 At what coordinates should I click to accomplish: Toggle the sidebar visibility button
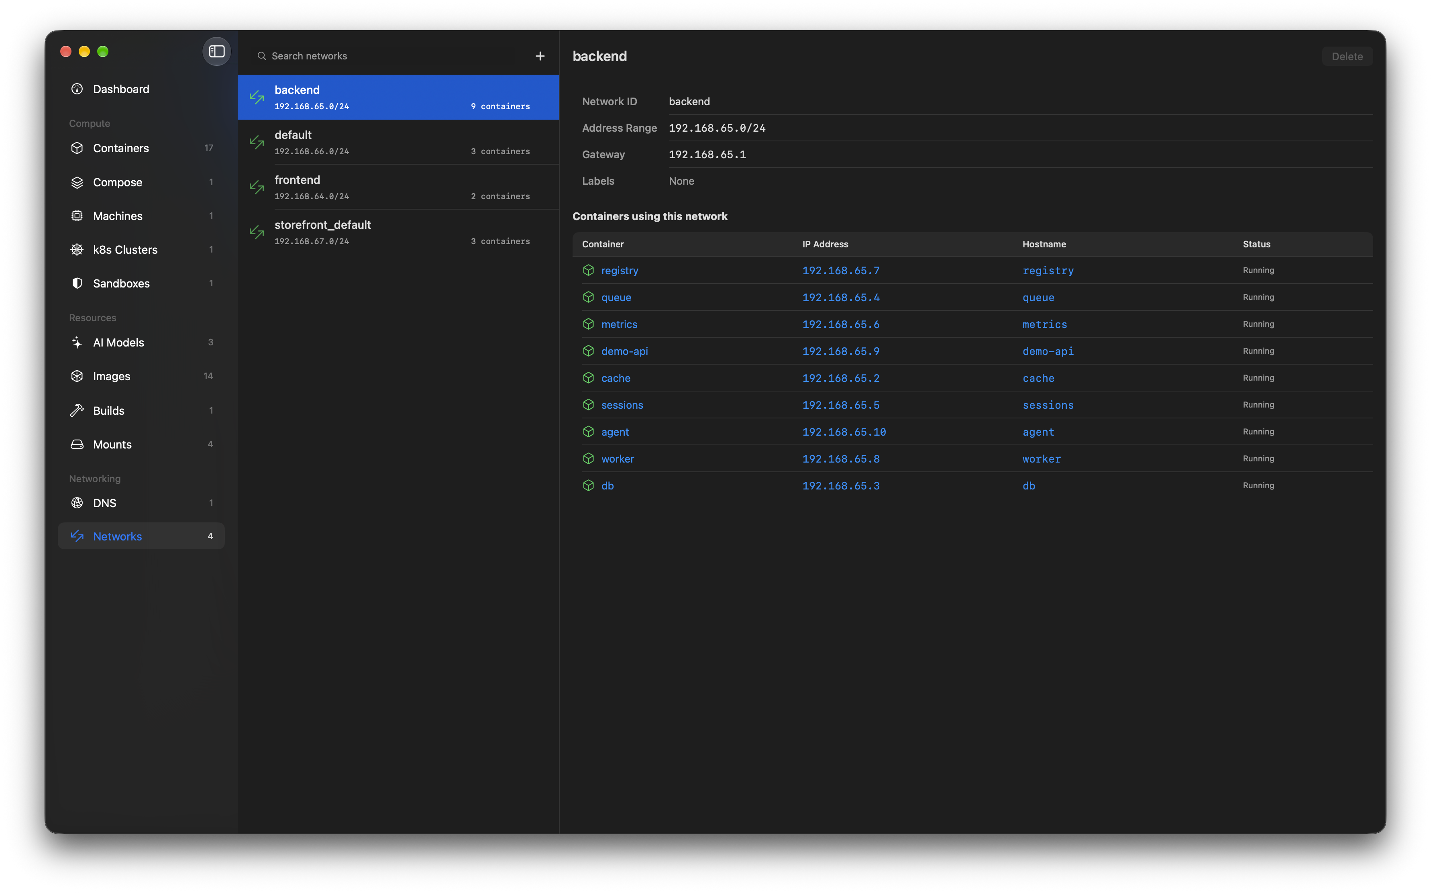[x=217, y=51]
